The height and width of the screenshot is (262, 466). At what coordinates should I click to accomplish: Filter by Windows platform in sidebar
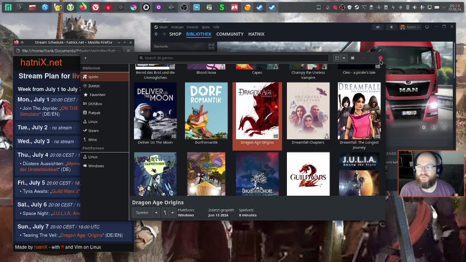click(x=96, y=166)
